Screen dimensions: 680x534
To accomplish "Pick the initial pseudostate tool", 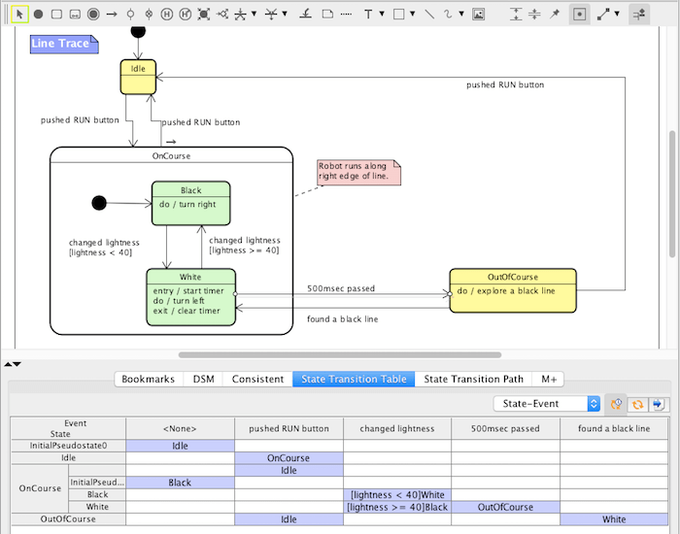I will (x=38, y=15).
